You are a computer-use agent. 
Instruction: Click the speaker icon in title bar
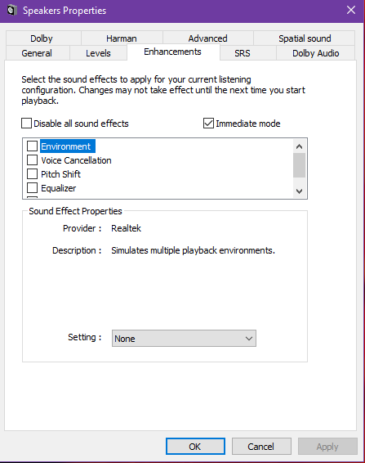pos(11,11)
